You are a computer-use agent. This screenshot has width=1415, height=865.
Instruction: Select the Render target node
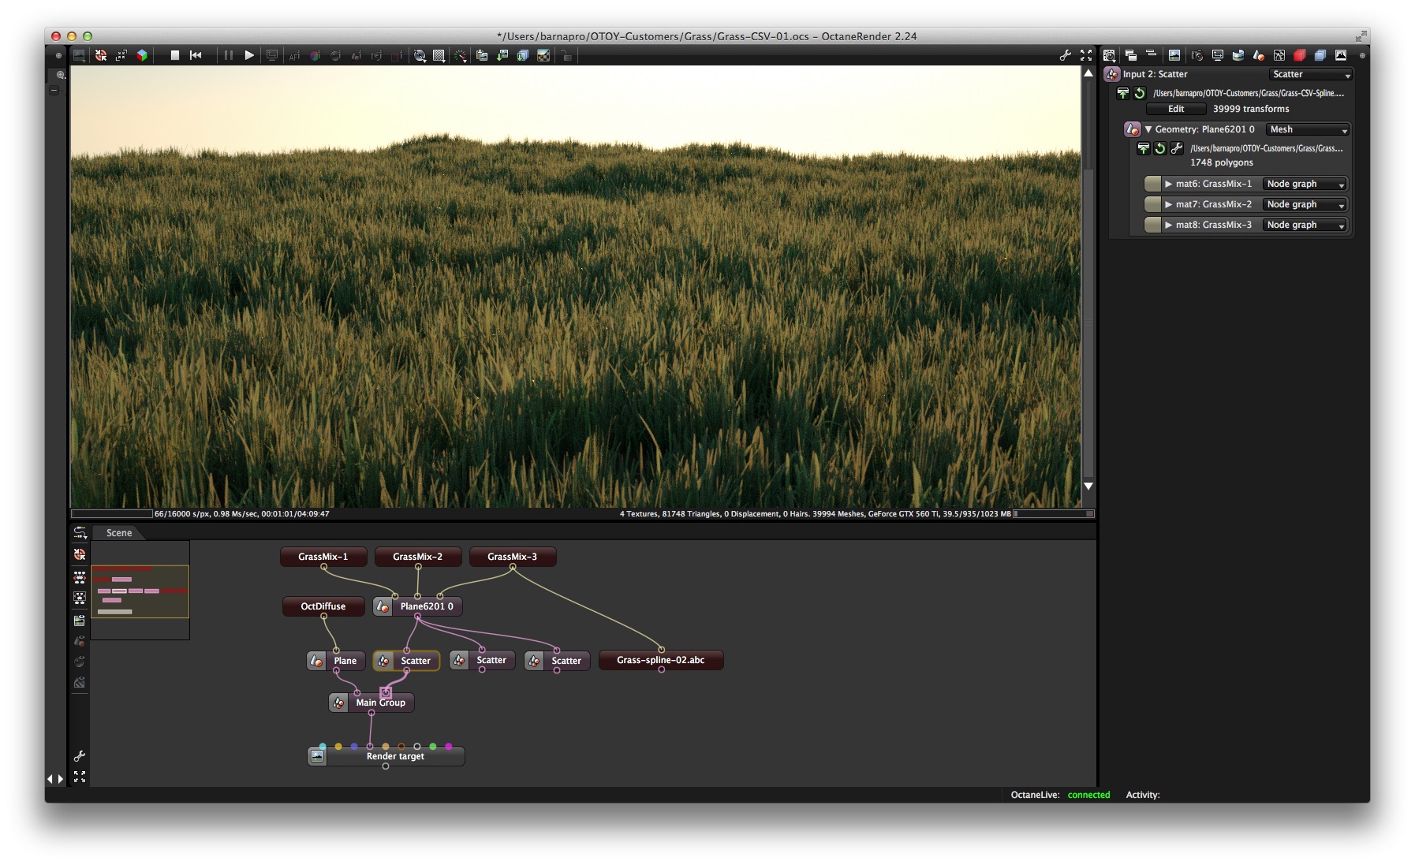386,756
